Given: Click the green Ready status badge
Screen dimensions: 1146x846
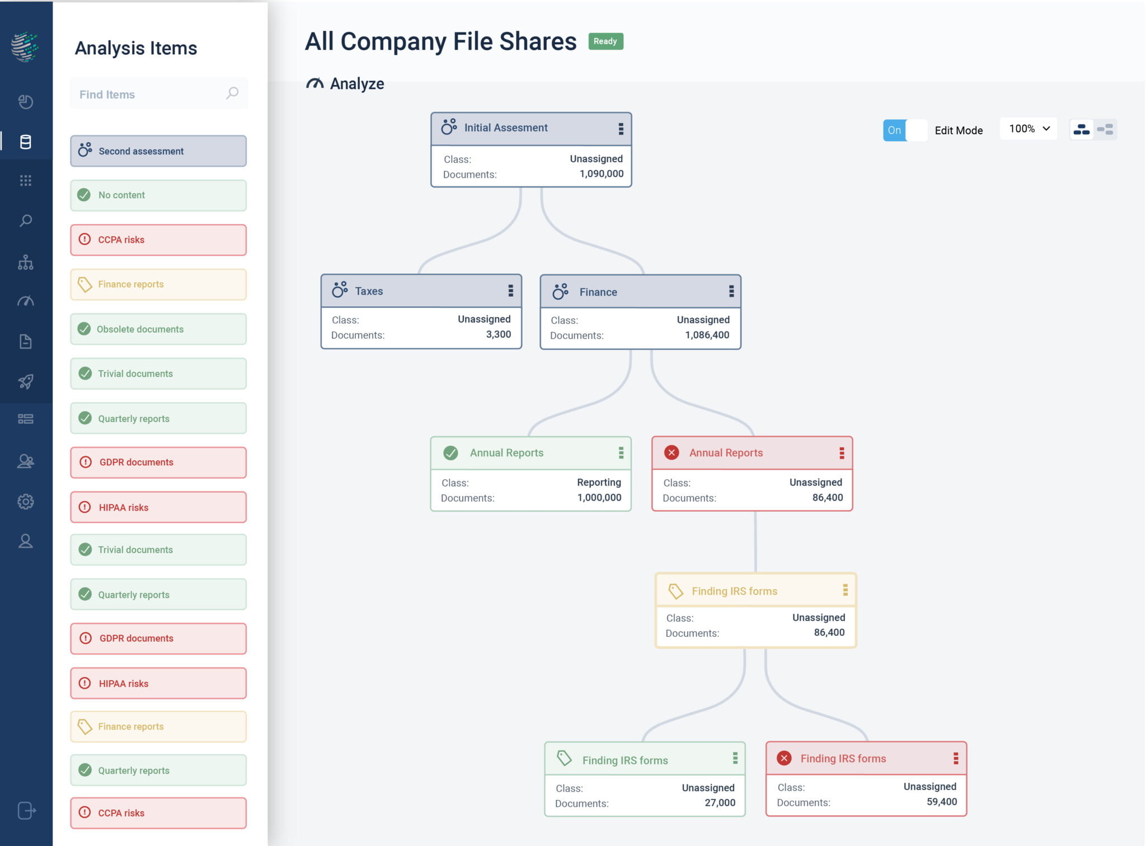Looking at the screenshot, I should tap(606, 41).
